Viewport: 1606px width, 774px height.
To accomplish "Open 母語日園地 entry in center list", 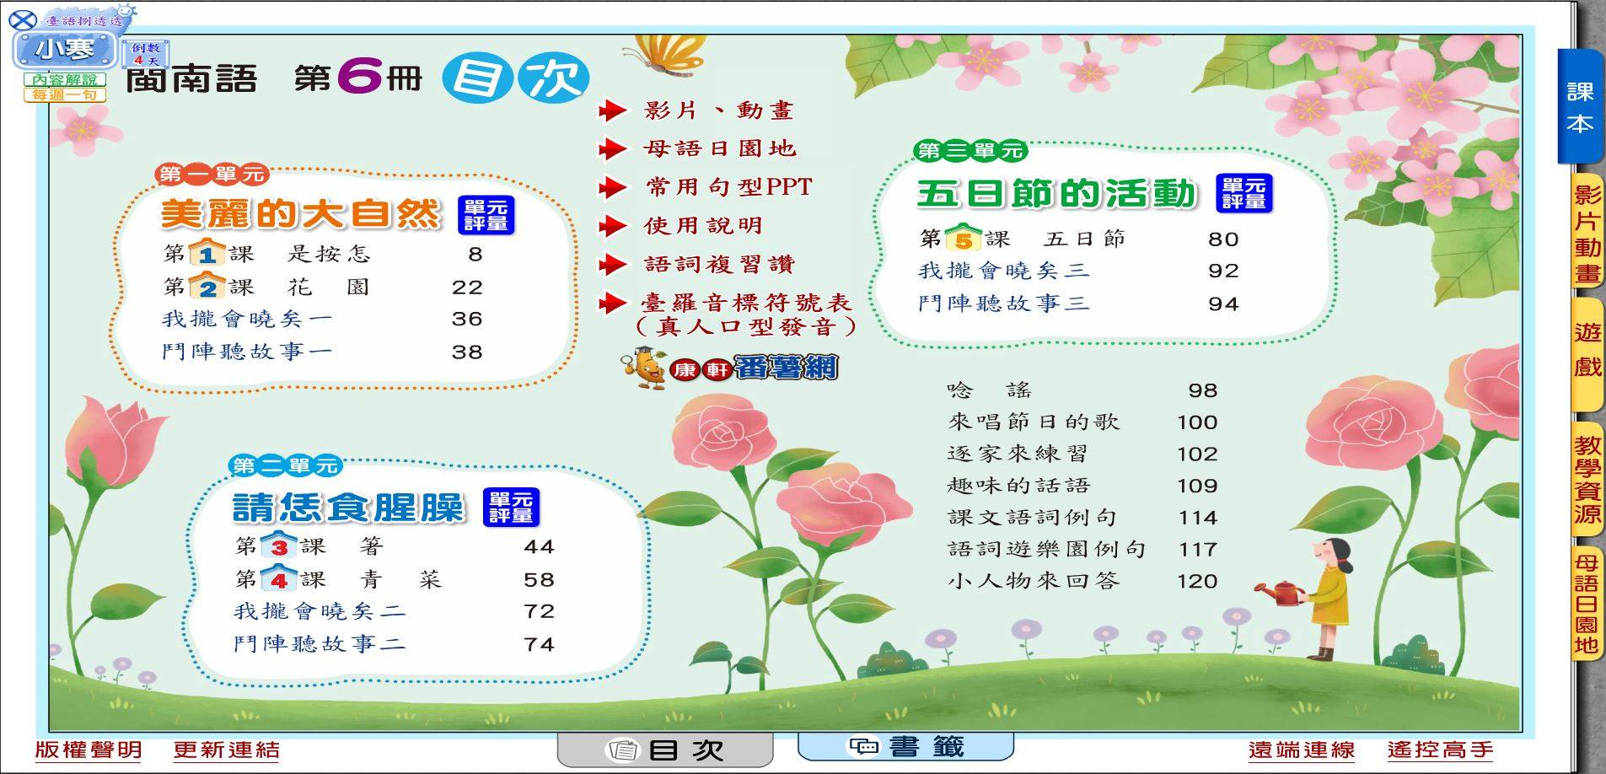I will click(x=719, y=148).
